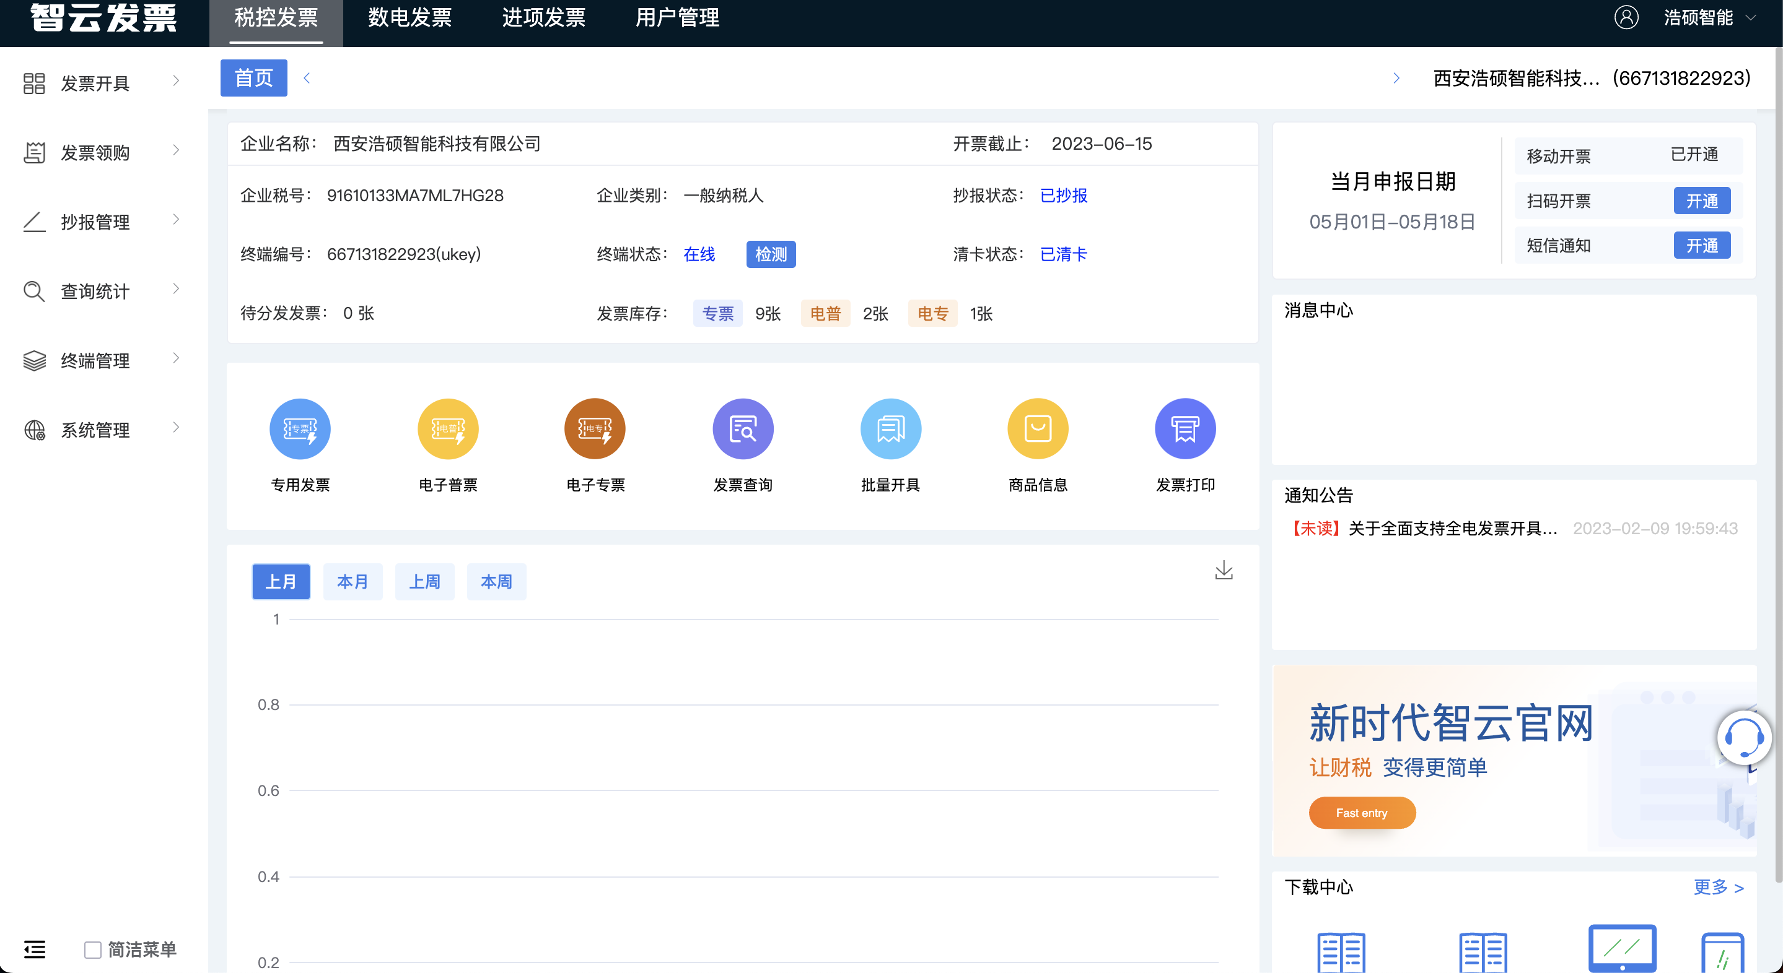Expand the 查询统计 menu chevron
1783x973 pixels.
click(x=176, y=288)
